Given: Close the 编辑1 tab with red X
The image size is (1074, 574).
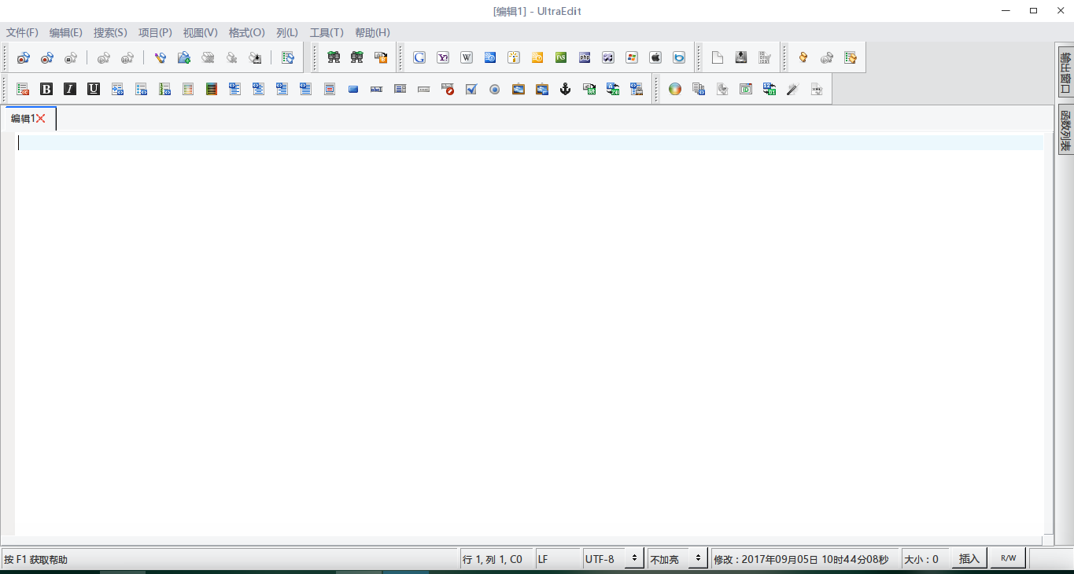Looking at the screenshot, I should click(x=41, y=119).
